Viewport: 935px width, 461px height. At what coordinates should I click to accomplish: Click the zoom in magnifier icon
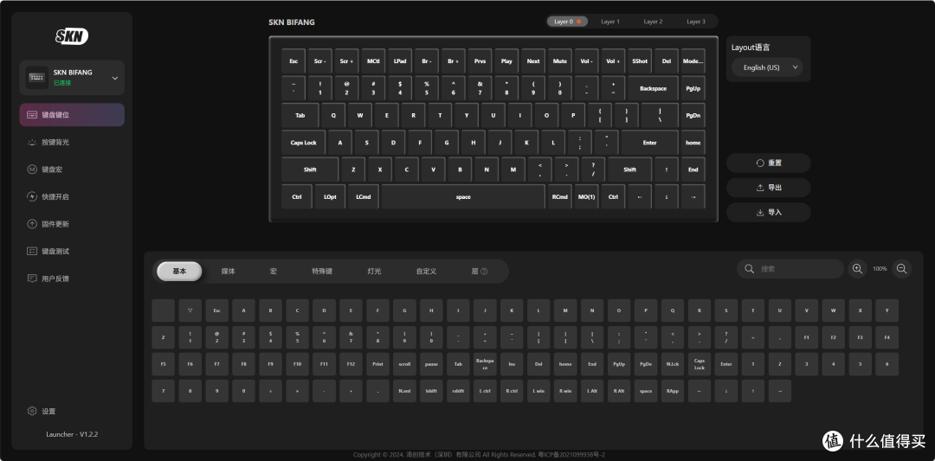(x=857, y=269)
